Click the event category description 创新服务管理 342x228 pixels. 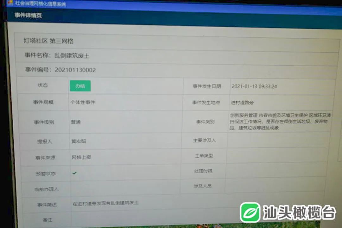pos(280,121)
